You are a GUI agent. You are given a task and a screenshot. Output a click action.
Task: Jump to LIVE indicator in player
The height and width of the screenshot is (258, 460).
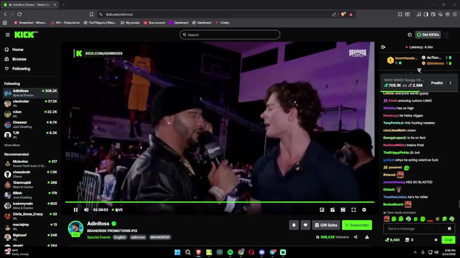pyautogui.click(x=118, y=210)
